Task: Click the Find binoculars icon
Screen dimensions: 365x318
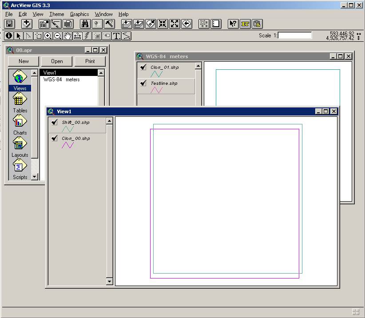Action: [x=85, y=24]
